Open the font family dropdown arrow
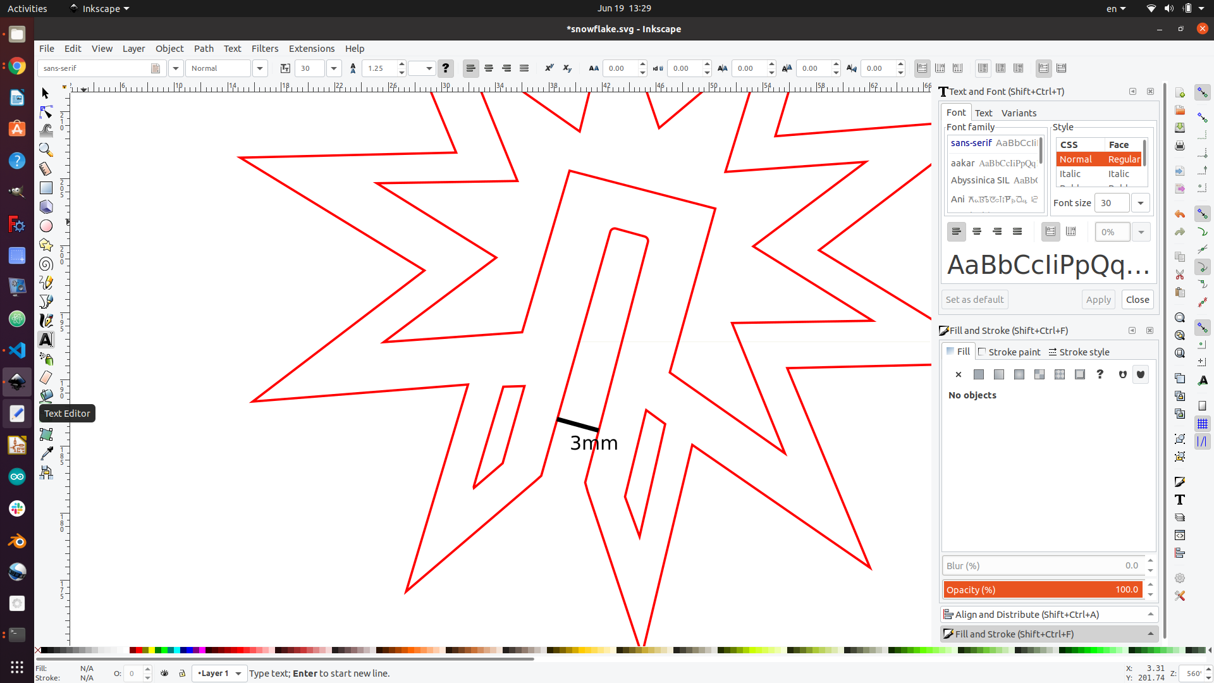This screenshot has height=683, width=1214. [x=176, y=68]
